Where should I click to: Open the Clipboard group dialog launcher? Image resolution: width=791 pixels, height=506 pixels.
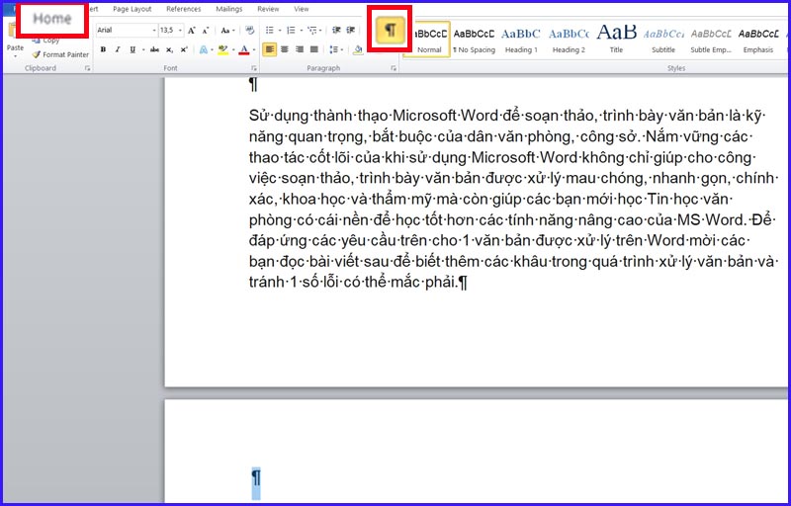[87, 68]
